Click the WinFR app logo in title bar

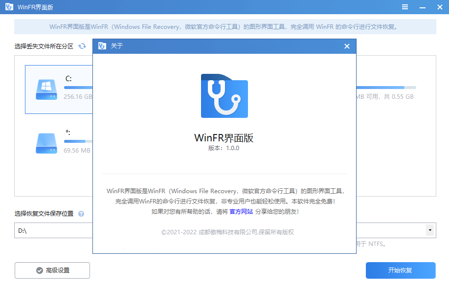[x=9, y=7]
